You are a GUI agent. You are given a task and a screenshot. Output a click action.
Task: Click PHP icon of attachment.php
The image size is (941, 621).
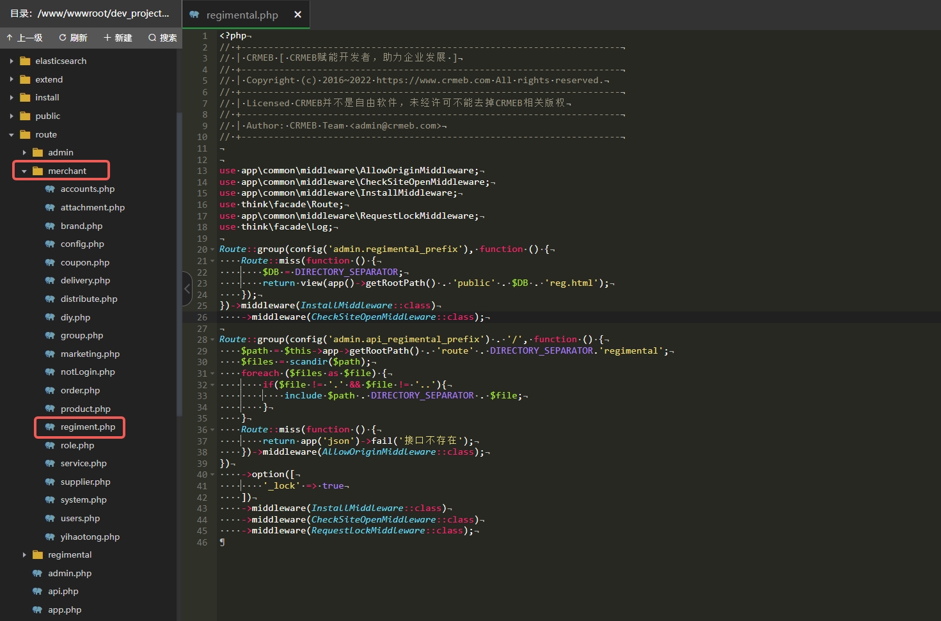click(x=50, y=207)
